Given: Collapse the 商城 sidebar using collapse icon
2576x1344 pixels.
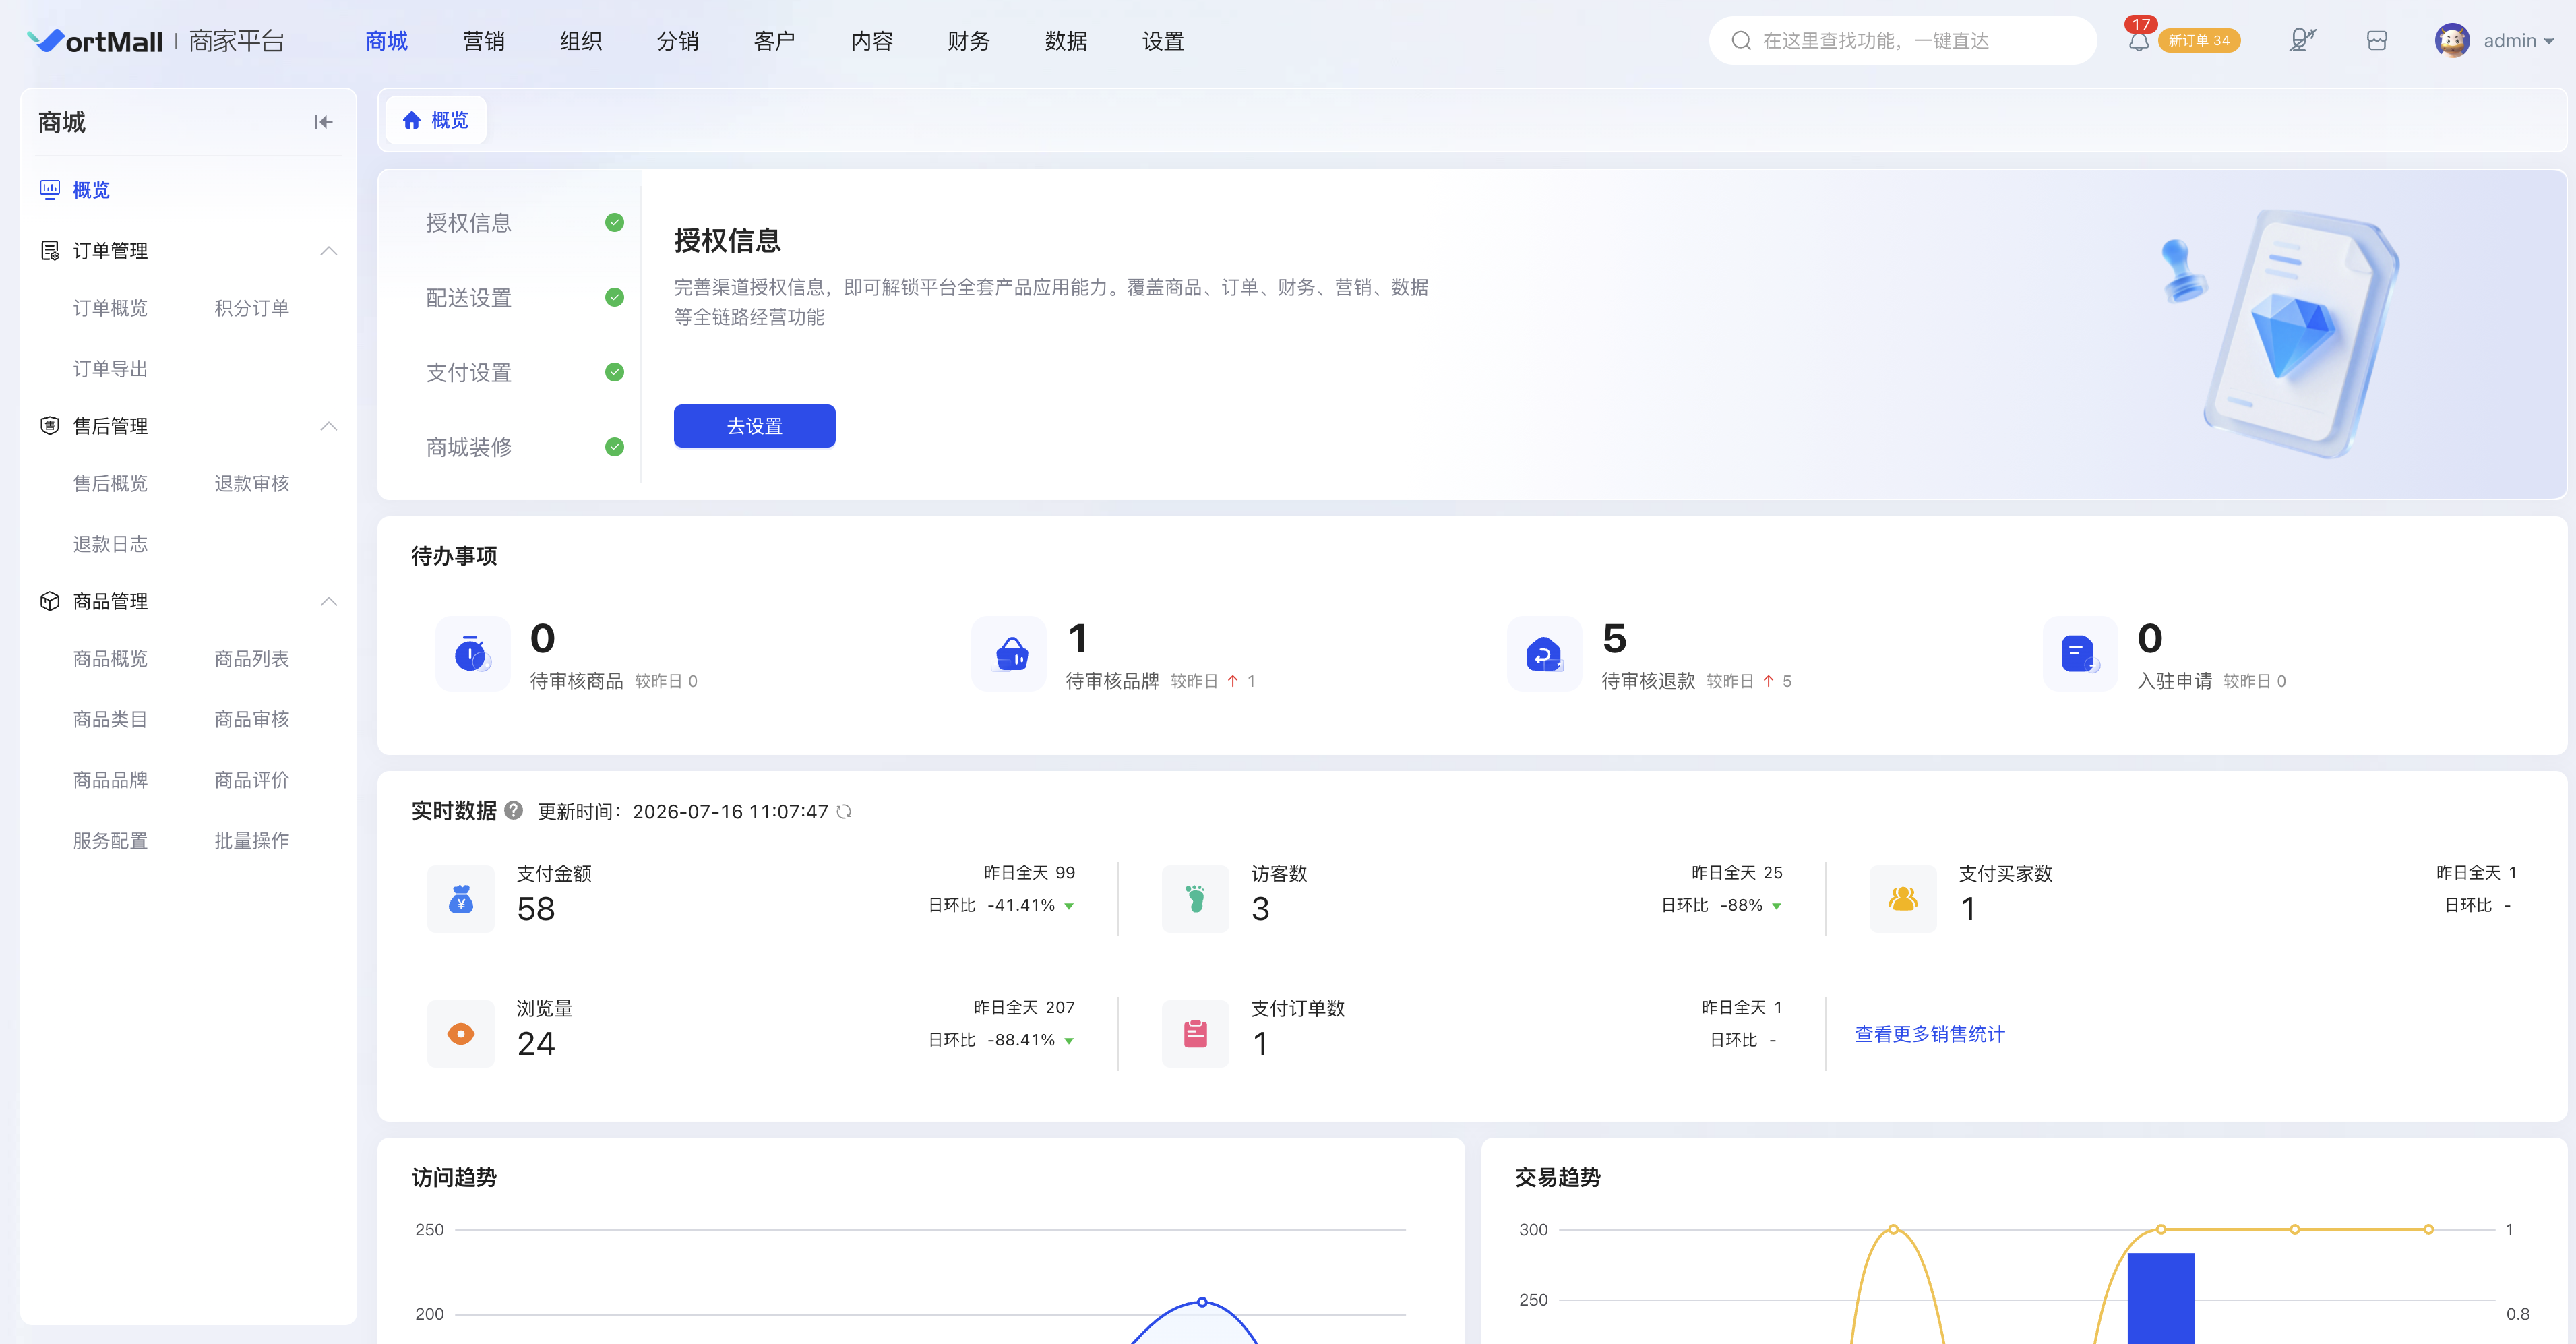Looking at the screenshot, I should click(323, 122).
